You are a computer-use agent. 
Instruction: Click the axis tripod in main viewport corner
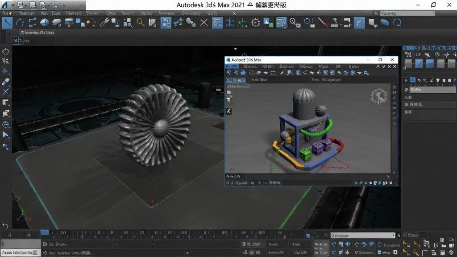(23, 216)
